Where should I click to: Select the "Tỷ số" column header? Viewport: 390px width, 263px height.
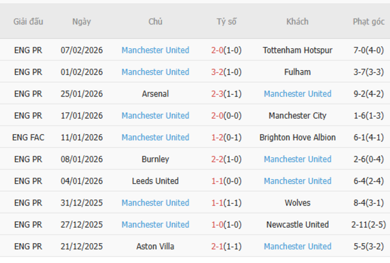click(x=226, y=22)
